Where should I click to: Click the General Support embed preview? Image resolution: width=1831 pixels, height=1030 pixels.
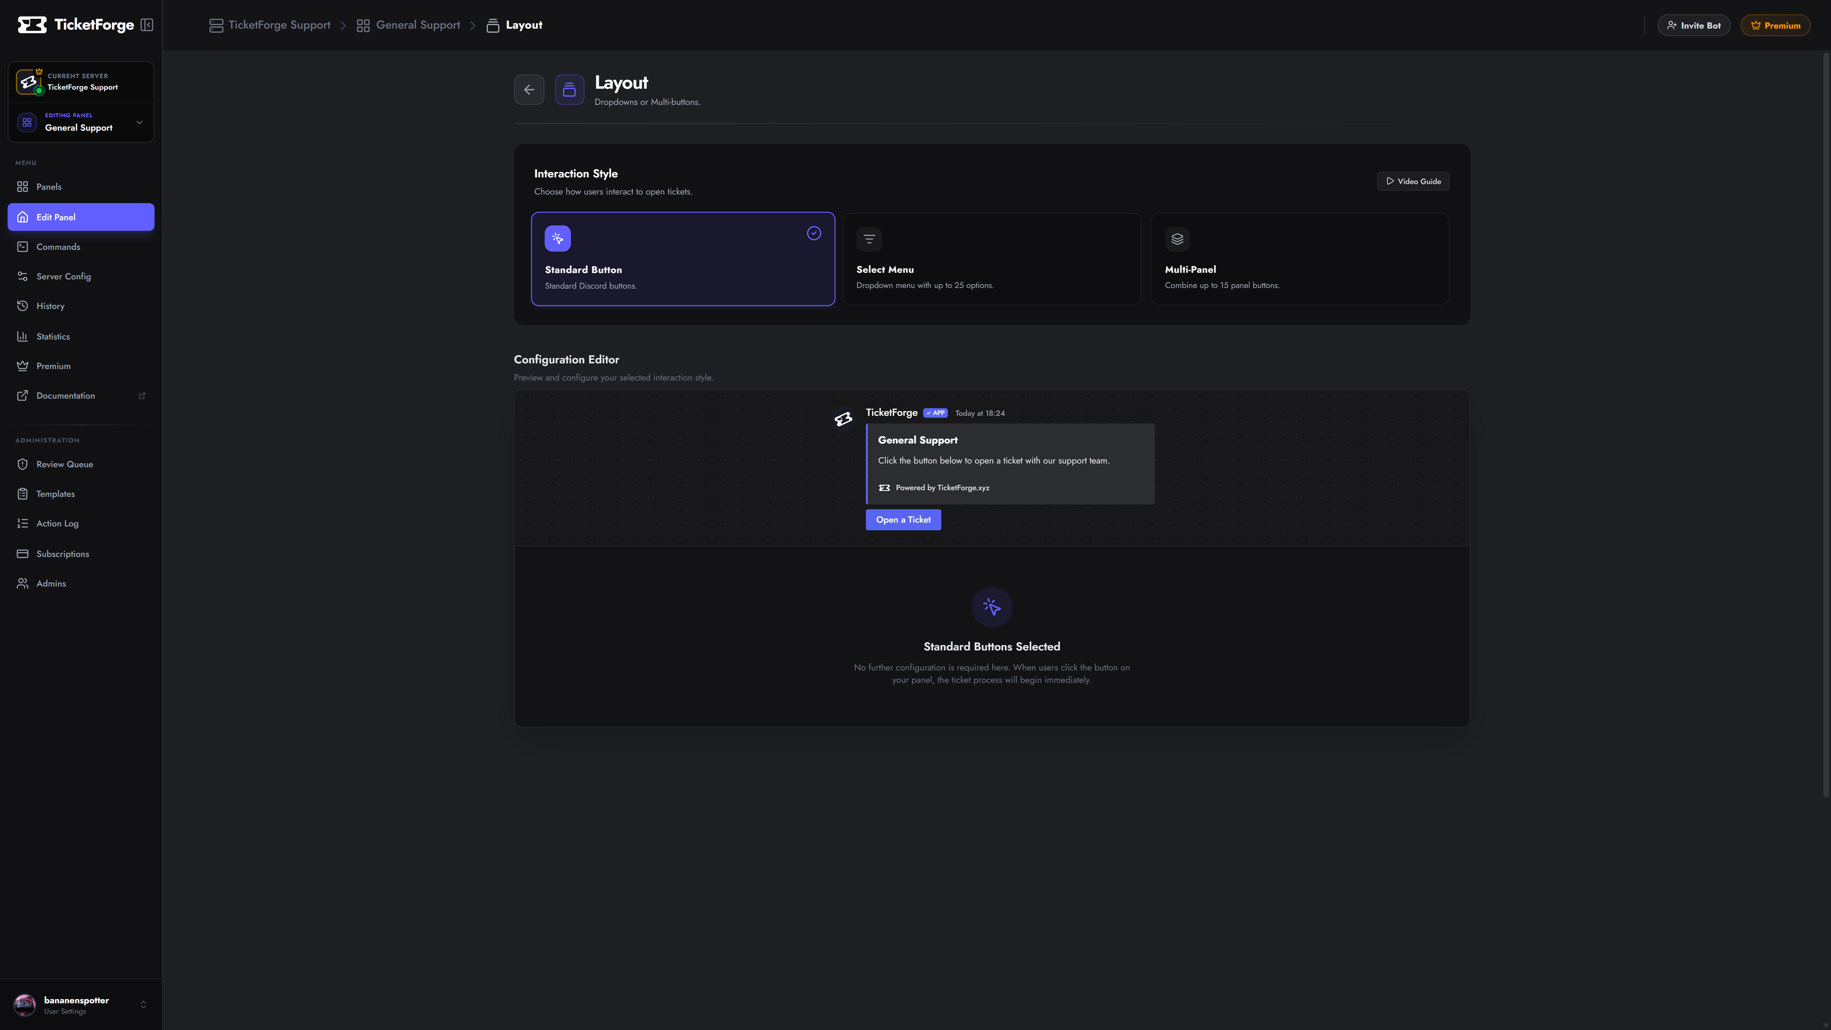(x=1010, y=464)
